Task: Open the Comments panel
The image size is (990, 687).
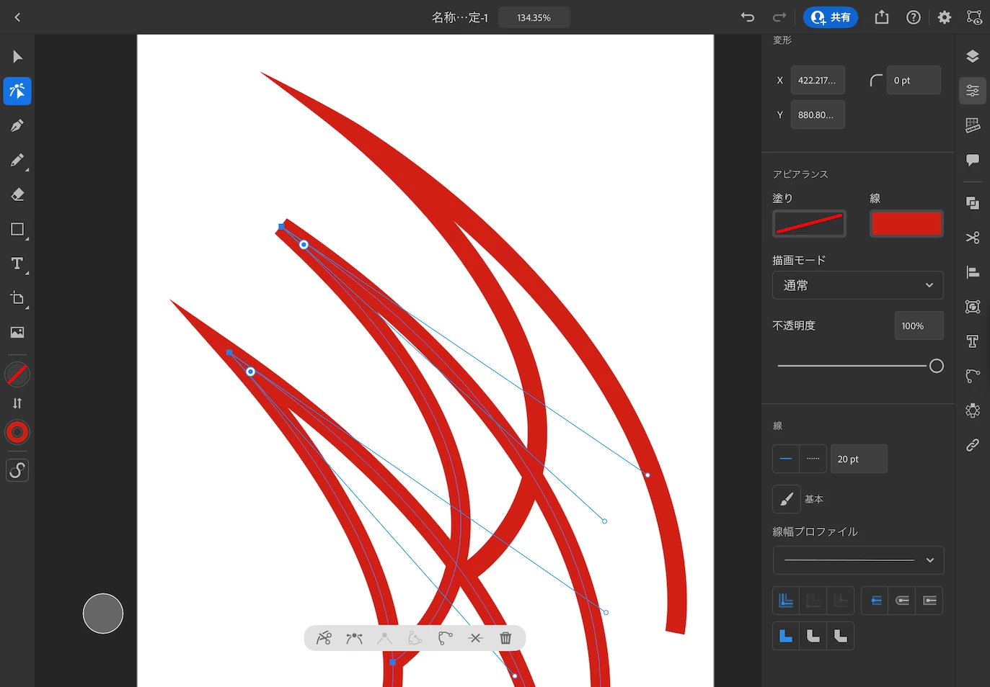Action: pos(973,160)
